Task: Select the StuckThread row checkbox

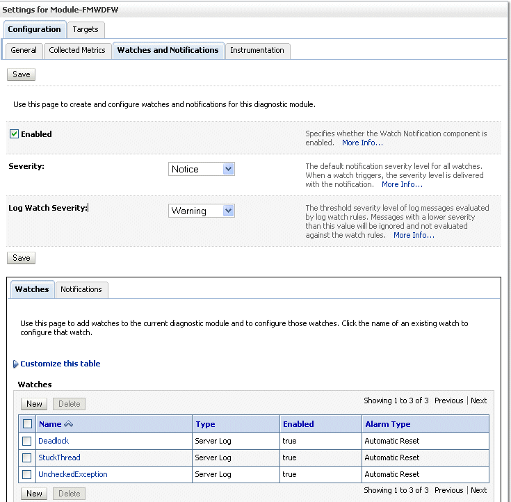Action: pyautogui.click(x=26, y=458)
